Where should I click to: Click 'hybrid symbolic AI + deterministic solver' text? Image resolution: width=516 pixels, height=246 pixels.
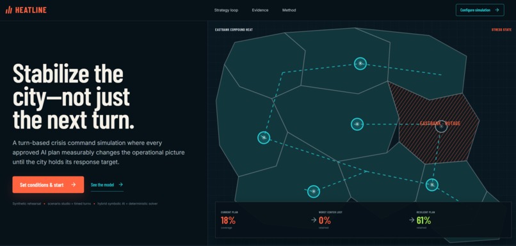127,204
